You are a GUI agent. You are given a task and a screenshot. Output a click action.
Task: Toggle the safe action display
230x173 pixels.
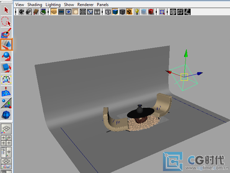click(x=90, y=12)
